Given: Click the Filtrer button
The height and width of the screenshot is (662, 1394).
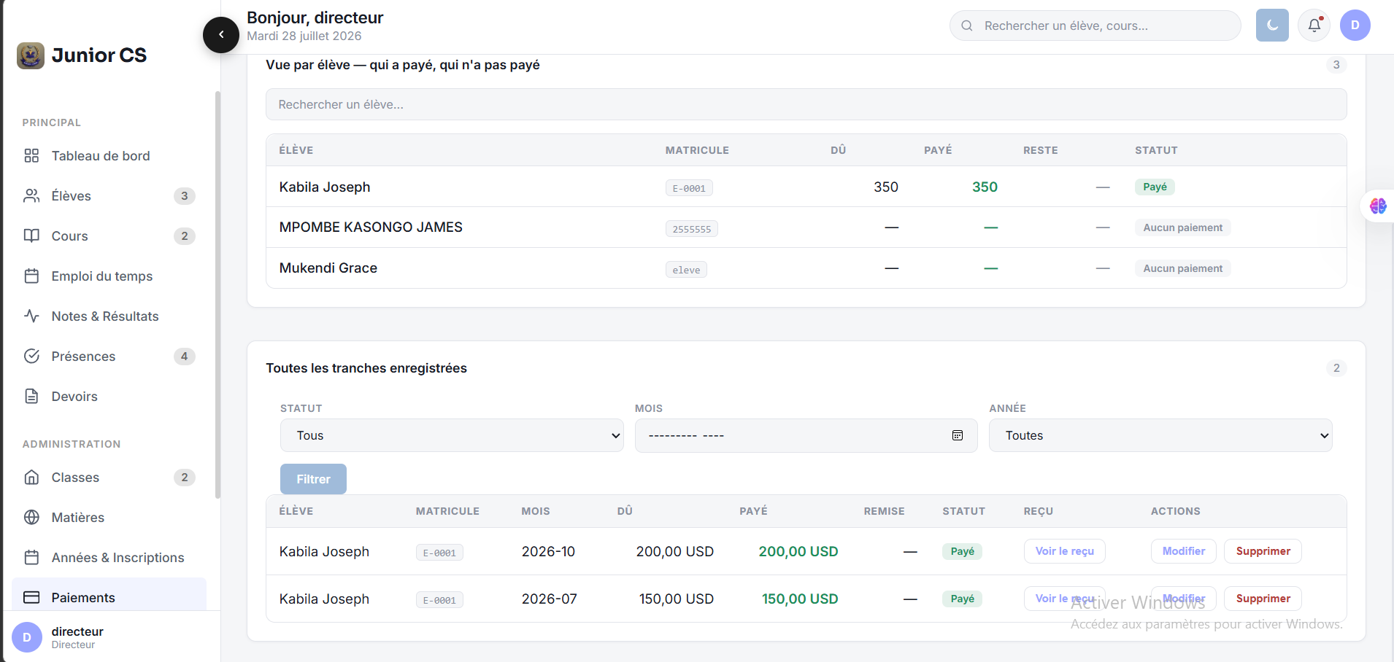Looking at the screenshot, I should [x=313, y=479].
